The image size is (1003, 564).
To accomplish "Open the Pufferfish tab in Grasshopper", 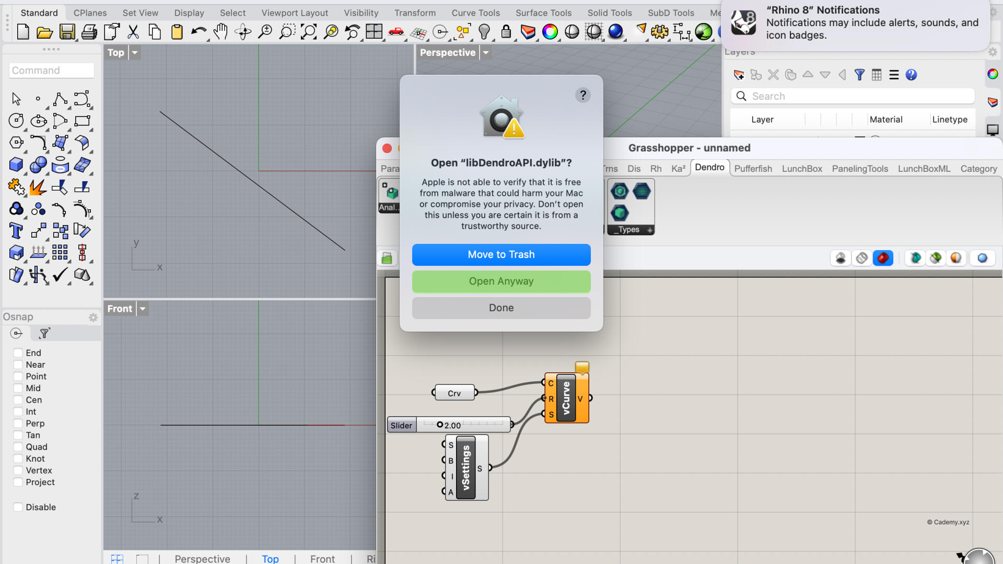I will click(753, 169).
